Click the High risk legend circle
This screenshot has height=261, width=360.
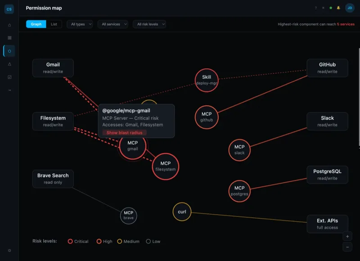coord(99,241)
